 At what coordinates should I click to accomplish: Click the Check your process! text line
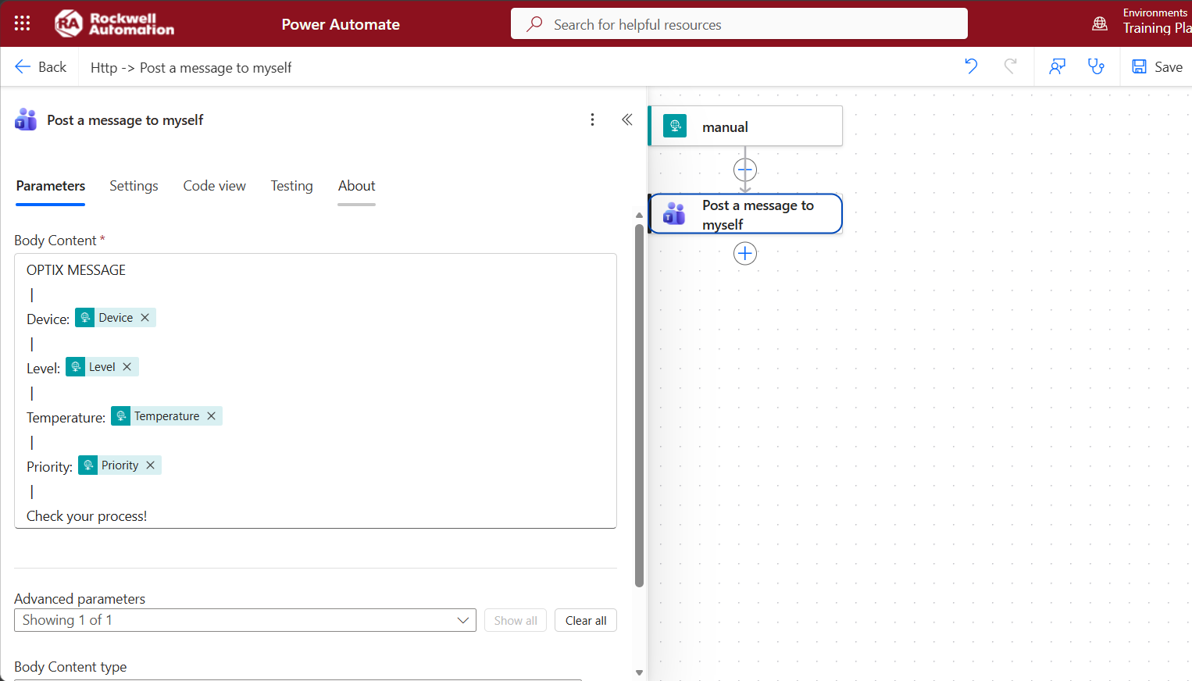click(x=87, y=516)
